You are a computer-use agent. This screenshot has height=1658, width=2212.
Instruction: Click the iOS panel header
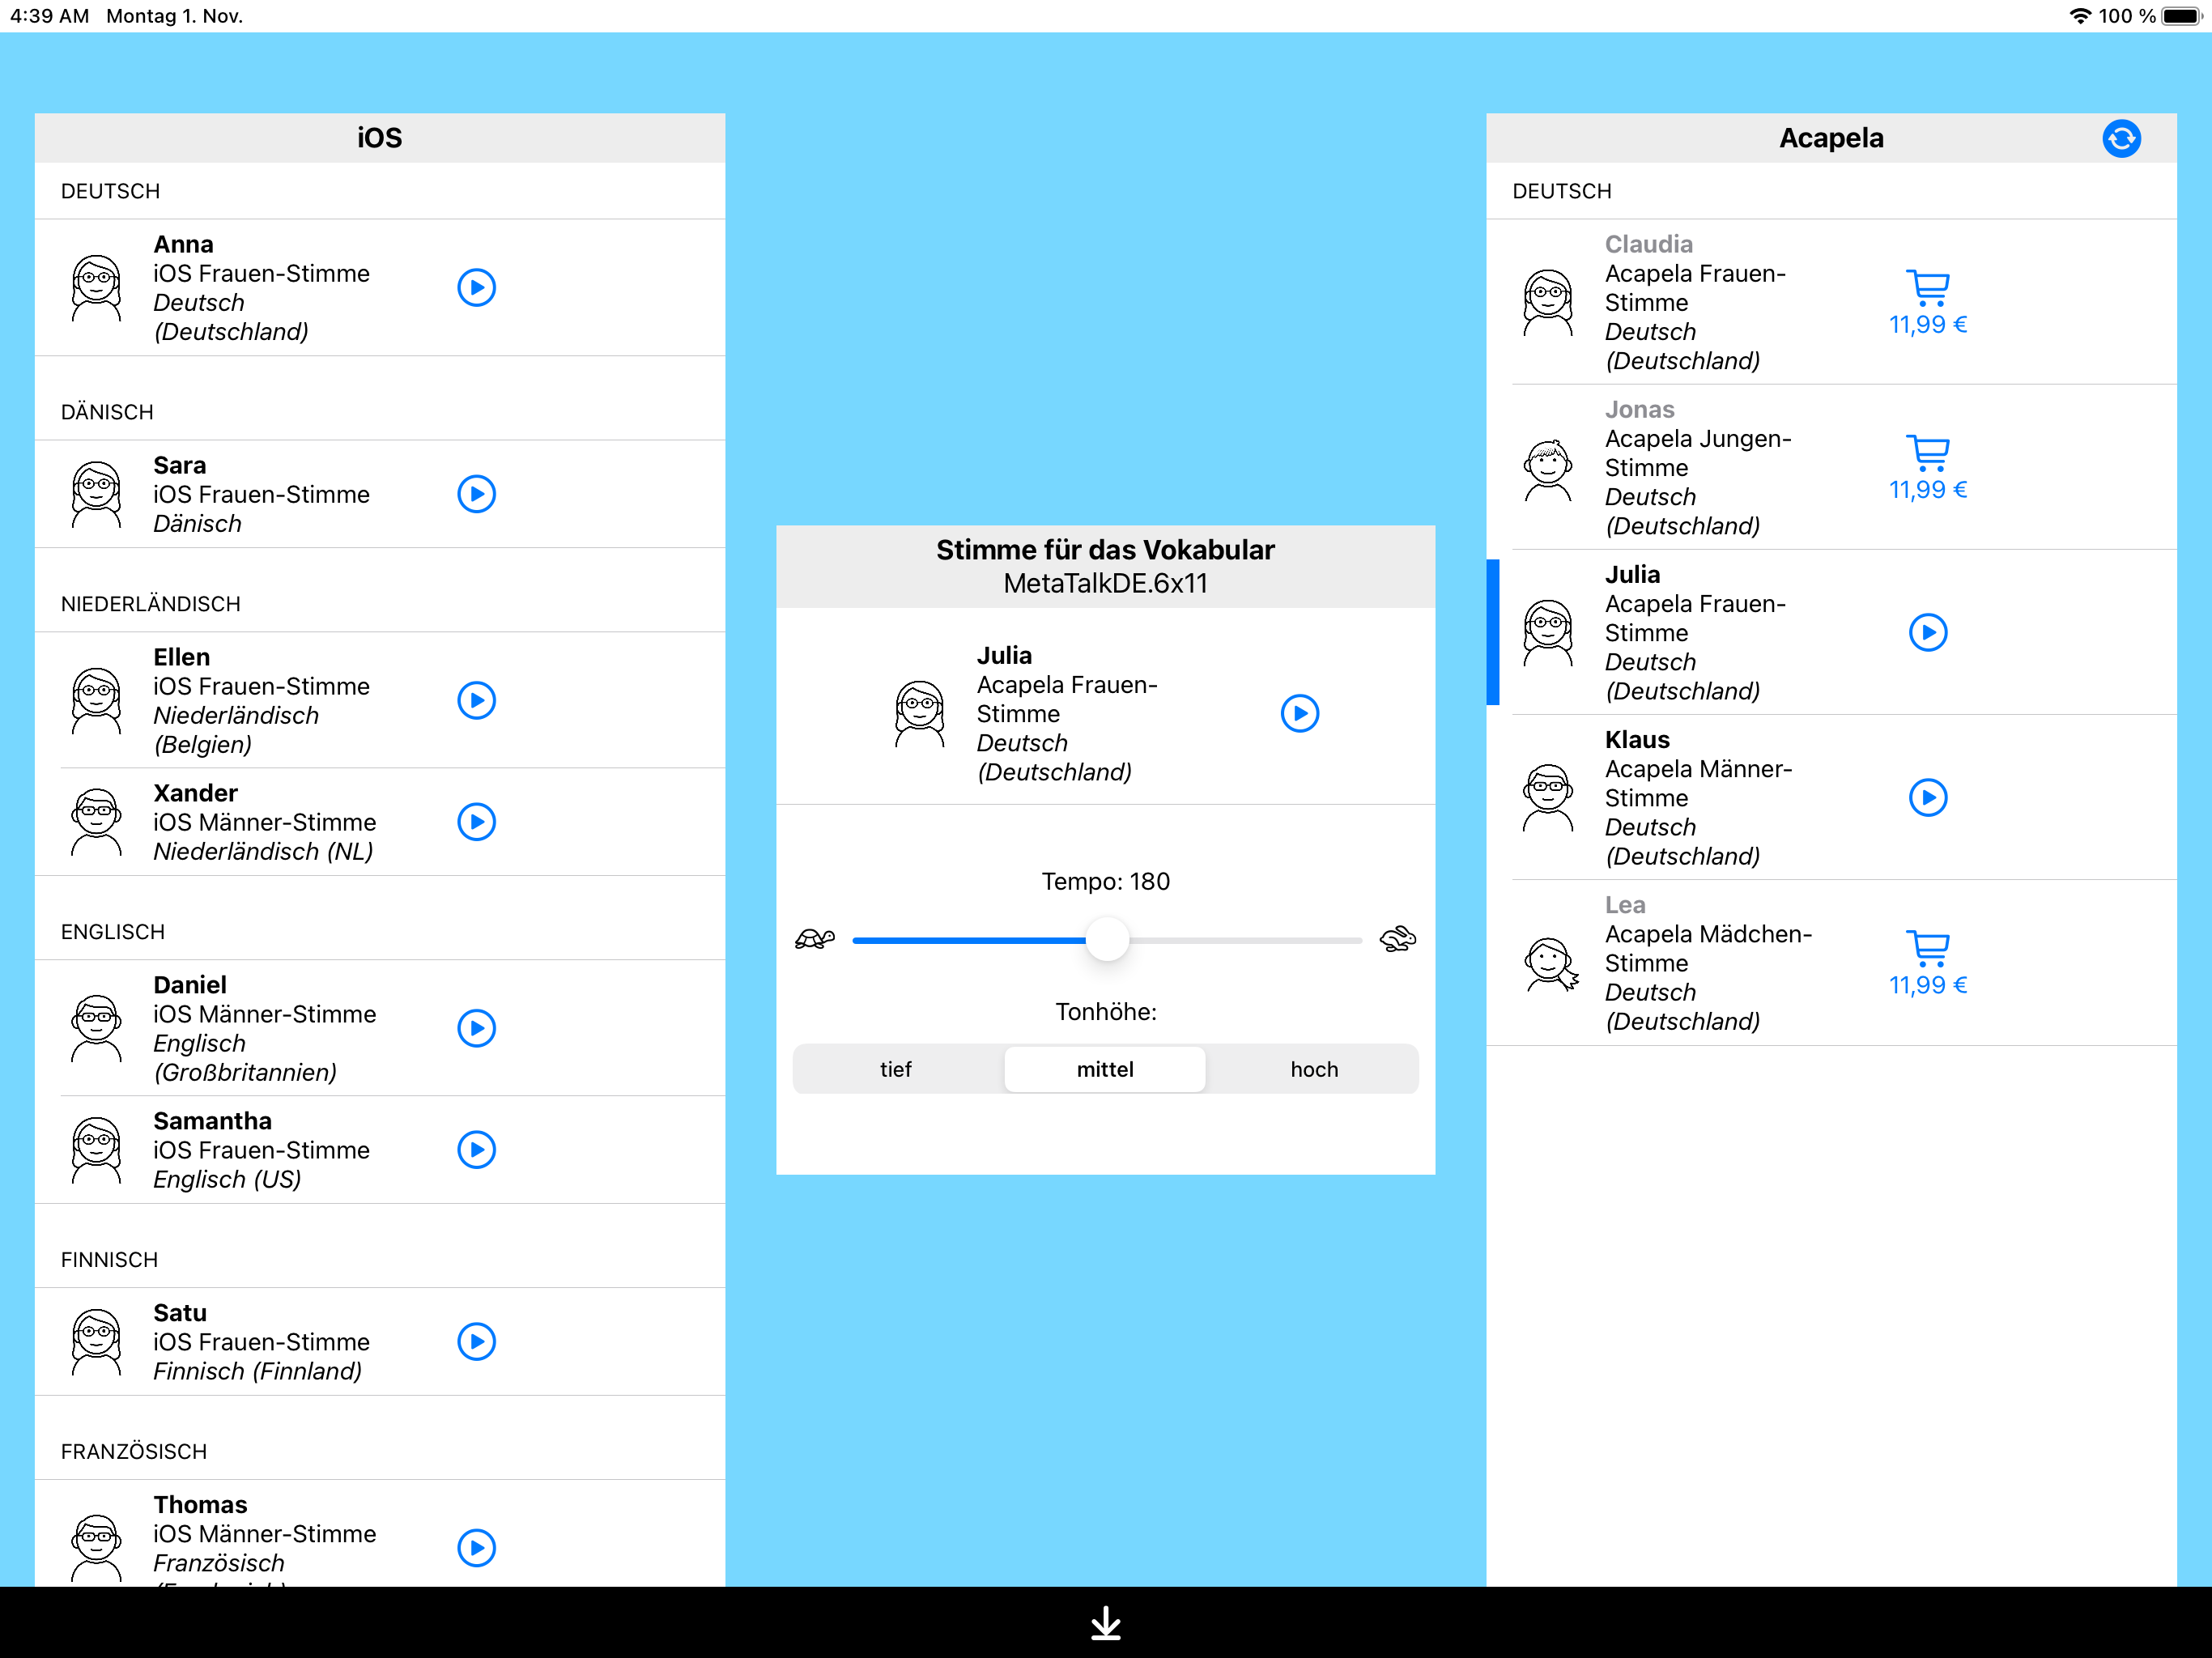click(380, 138)
